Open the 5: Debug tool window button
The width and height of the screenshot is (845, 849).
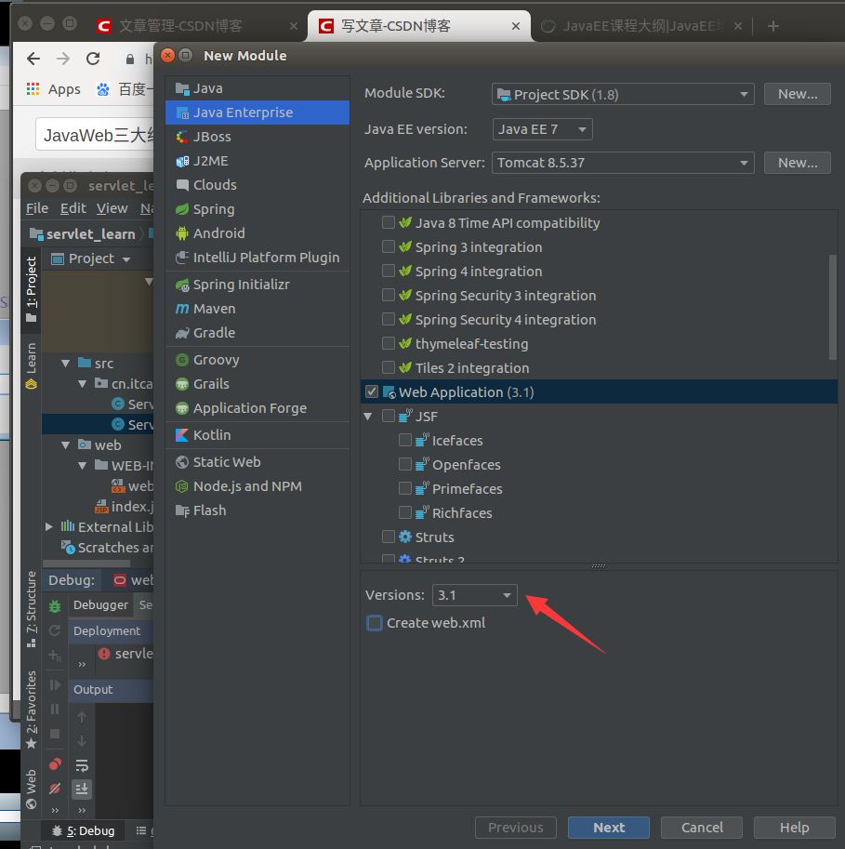(x=84, y=830)
